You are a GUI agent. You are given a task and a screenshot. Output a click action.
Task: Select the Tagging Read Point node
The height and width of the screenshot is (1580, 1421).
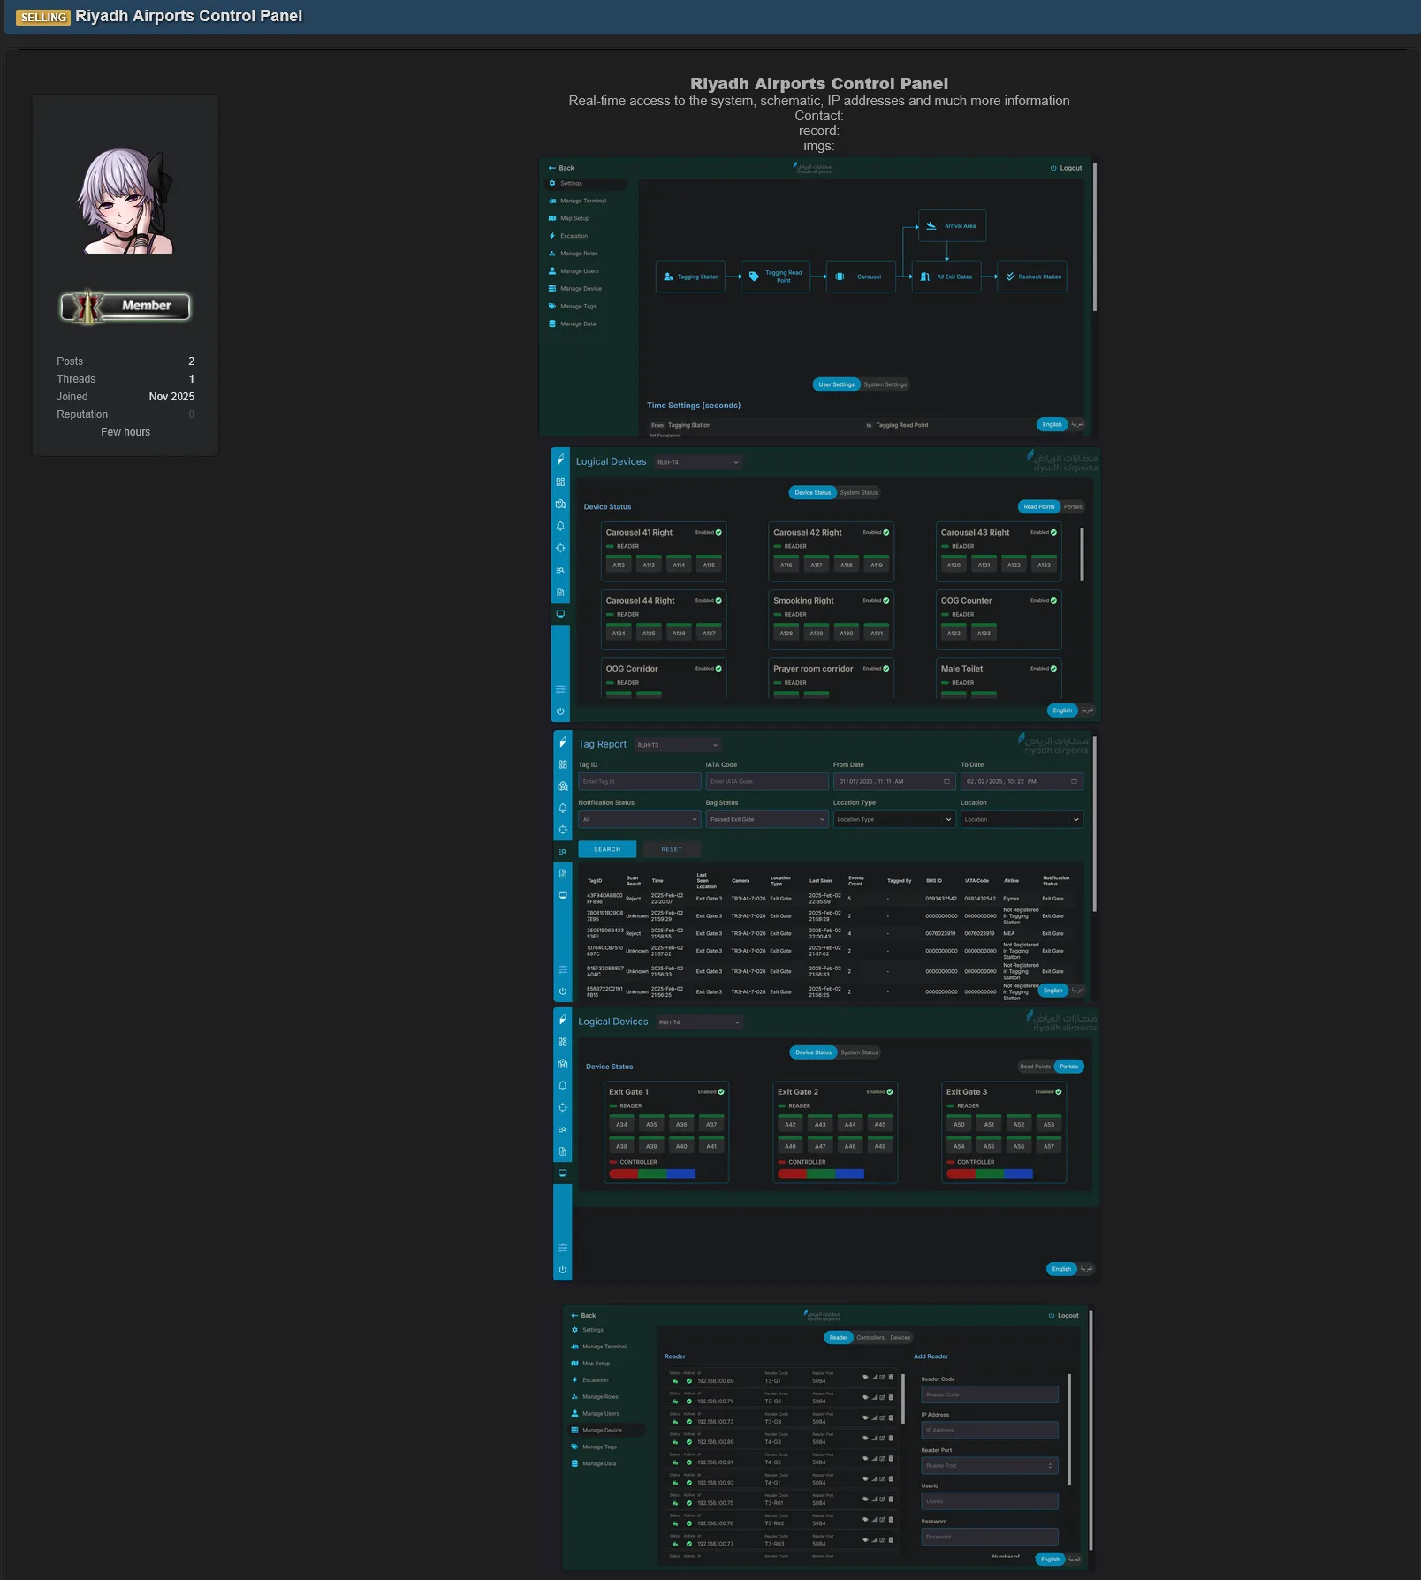click(775, 277)
